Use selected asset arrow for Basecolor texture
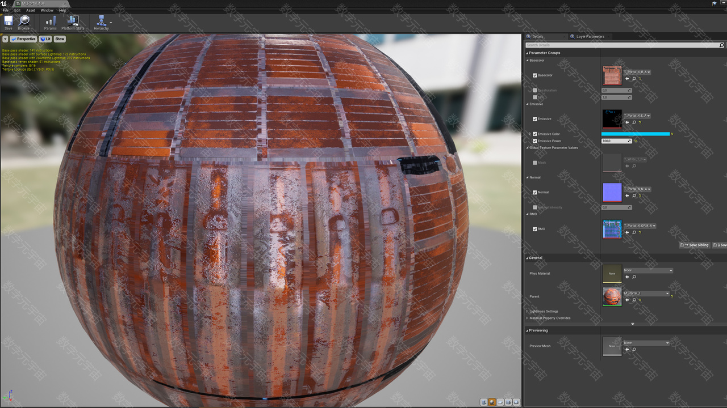The width and height of the screenshot is (727, 408). (627, 79)
